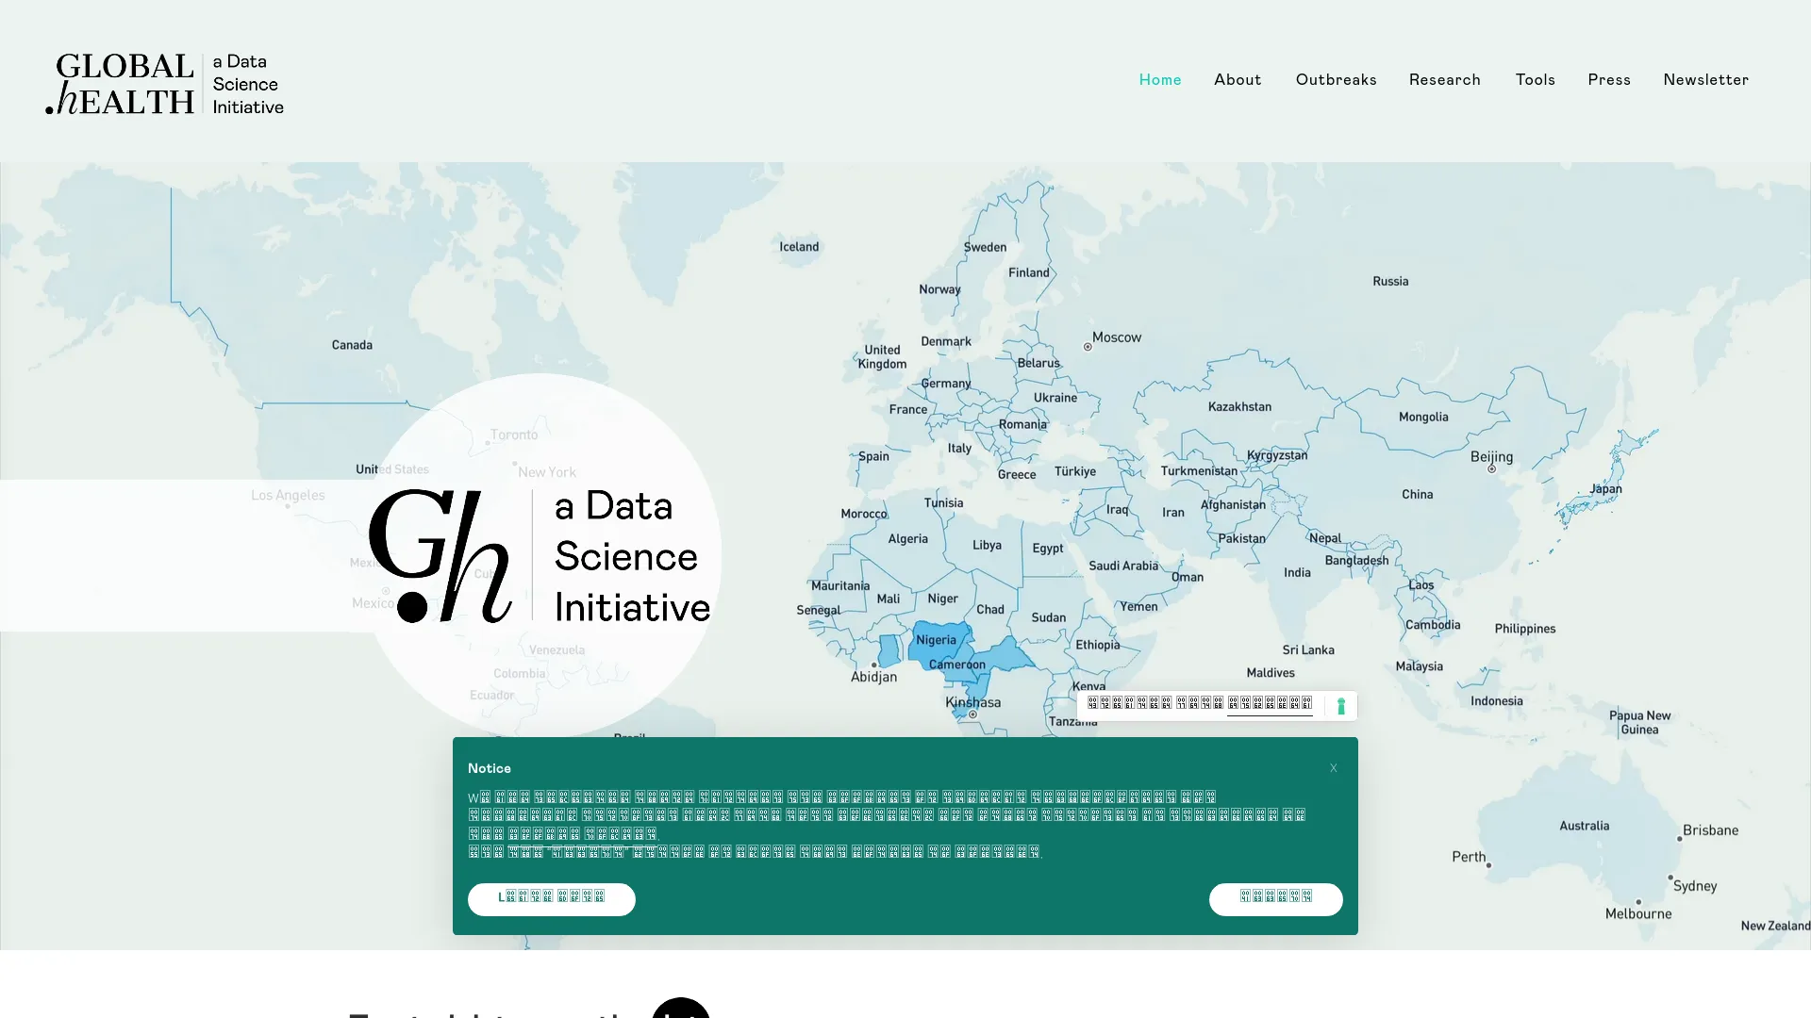
Task: Click the Ethiopia map label
Action: [1098, 645]
